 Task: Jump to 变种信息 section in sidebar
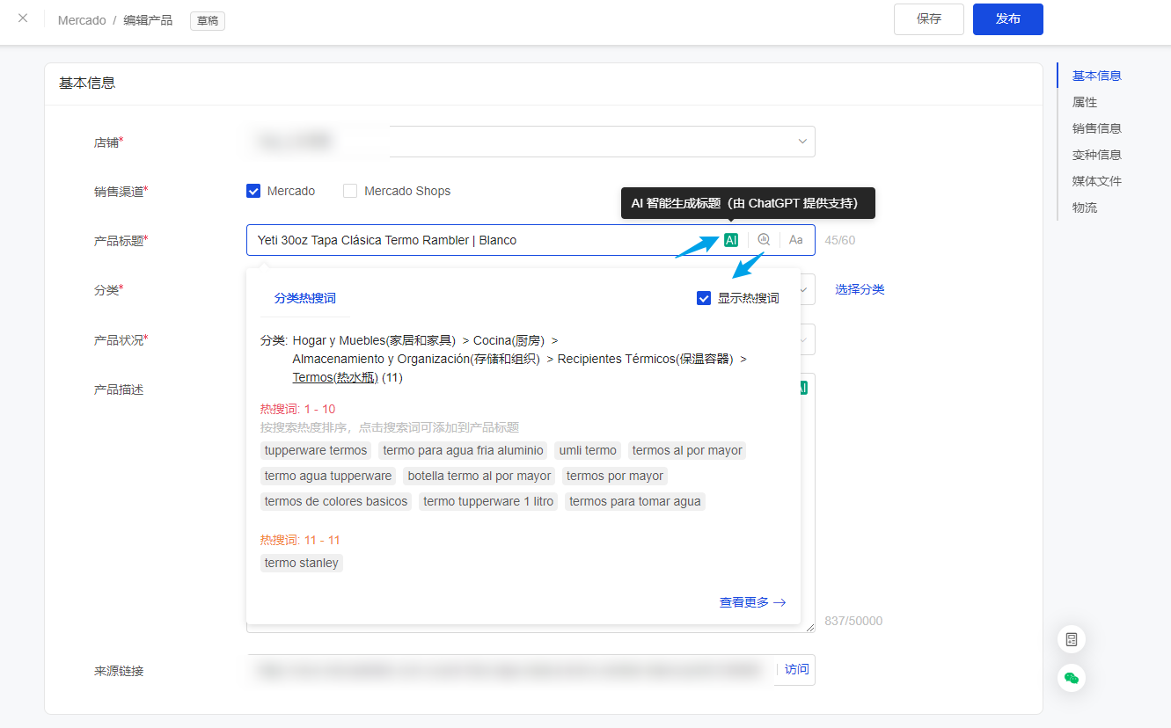(x=1097, y=155)
